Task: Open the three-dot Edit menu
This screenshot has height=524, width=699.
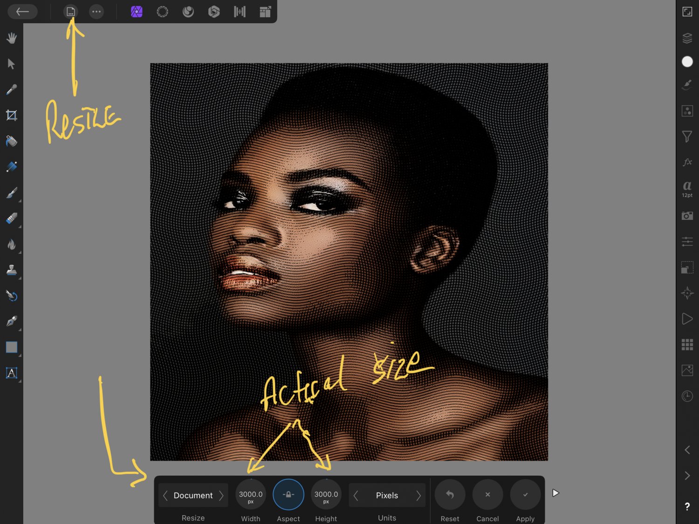Action: [96, 12]
